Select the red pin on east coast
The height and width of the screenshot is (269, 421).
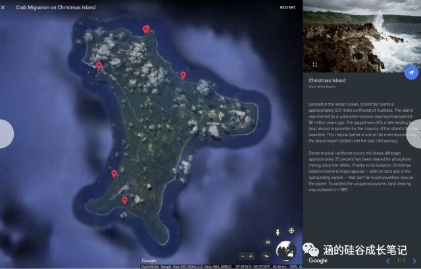184,75
